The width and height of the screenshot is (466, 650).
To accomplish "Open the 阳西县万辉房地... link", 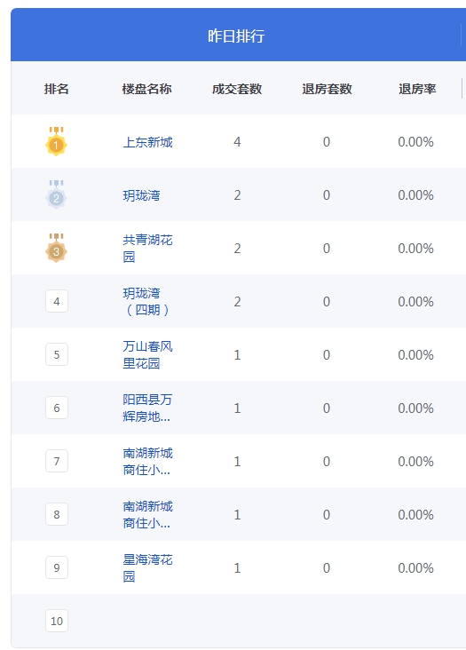I will [x=148, y=408].
